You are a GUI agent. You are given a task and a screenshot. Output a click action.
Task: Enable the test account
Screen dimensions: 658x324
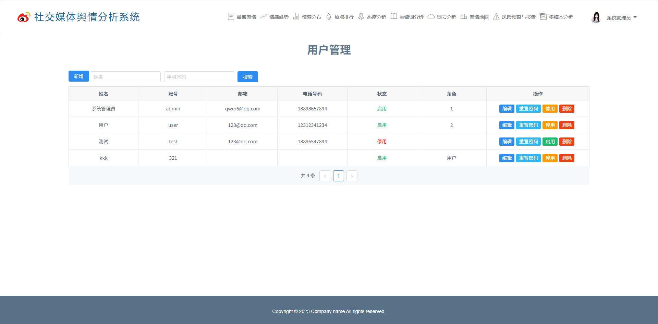pos(550,142)
